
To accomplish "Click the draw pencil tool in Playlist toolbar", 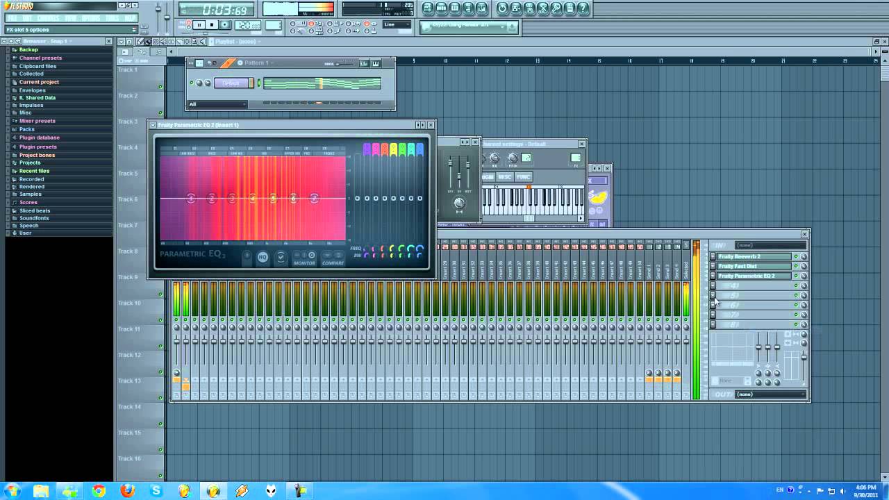I will coord(140,42).
